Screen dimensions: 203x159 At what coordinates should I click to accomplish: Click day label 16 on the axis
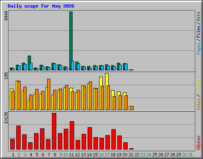click(101, 155)
